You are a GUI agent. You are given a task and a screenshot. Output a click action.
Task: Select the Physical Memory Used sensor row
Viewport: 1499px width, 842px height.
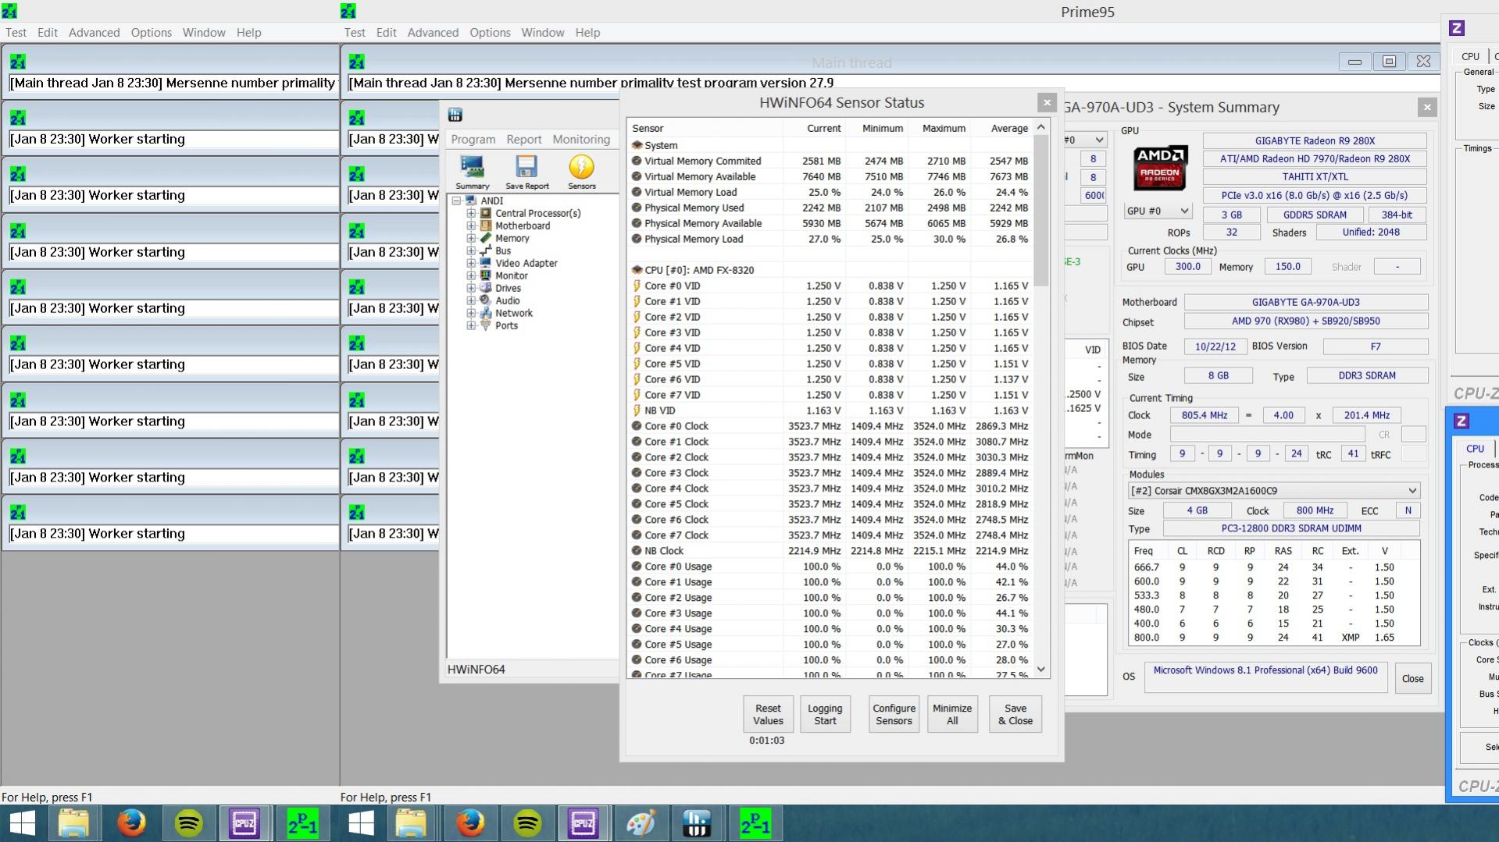[x=830, y=208]
